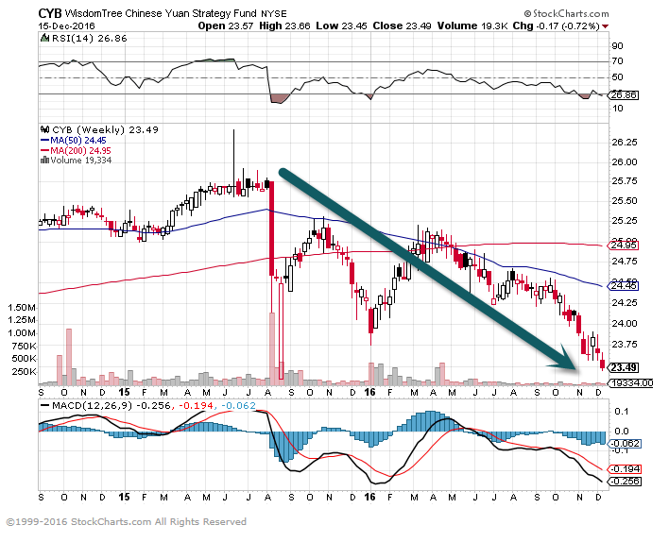The image size is (669, 542).
Task: Click the 25.50 price axis label
Action: pos(625,201)
